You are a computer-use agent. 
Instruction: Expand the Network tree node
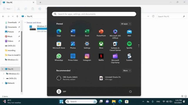2,83
